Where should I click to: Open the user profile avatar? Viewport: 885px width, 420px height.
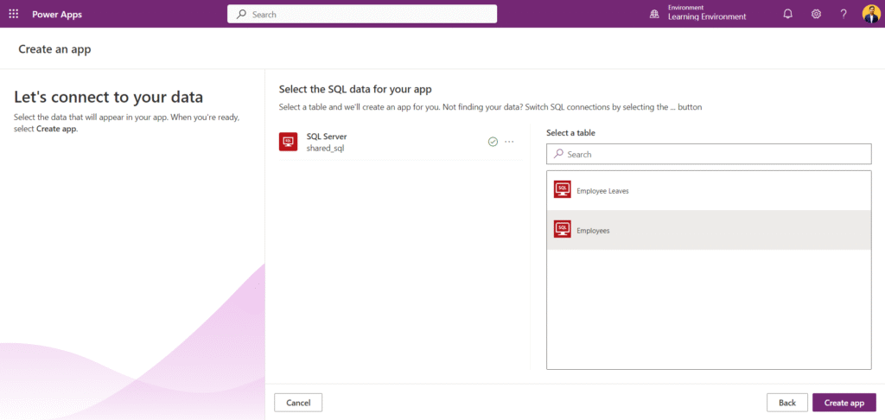pos(870,14)
